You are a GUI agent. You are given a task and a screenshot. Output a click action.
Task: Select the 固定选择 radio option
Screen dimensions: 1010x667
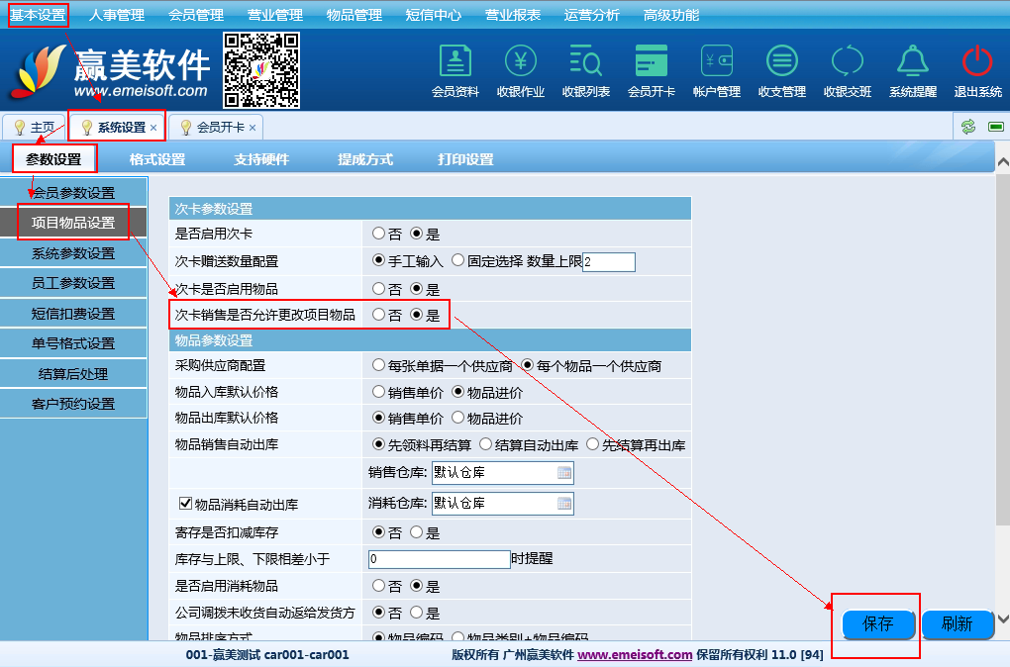pyautogui.click(x=457, y=261)
